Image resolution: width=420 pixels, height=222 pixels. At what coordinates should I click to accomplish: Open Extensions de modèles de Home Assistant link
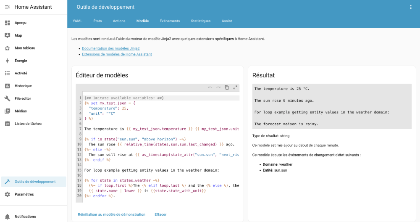point(117,54)
